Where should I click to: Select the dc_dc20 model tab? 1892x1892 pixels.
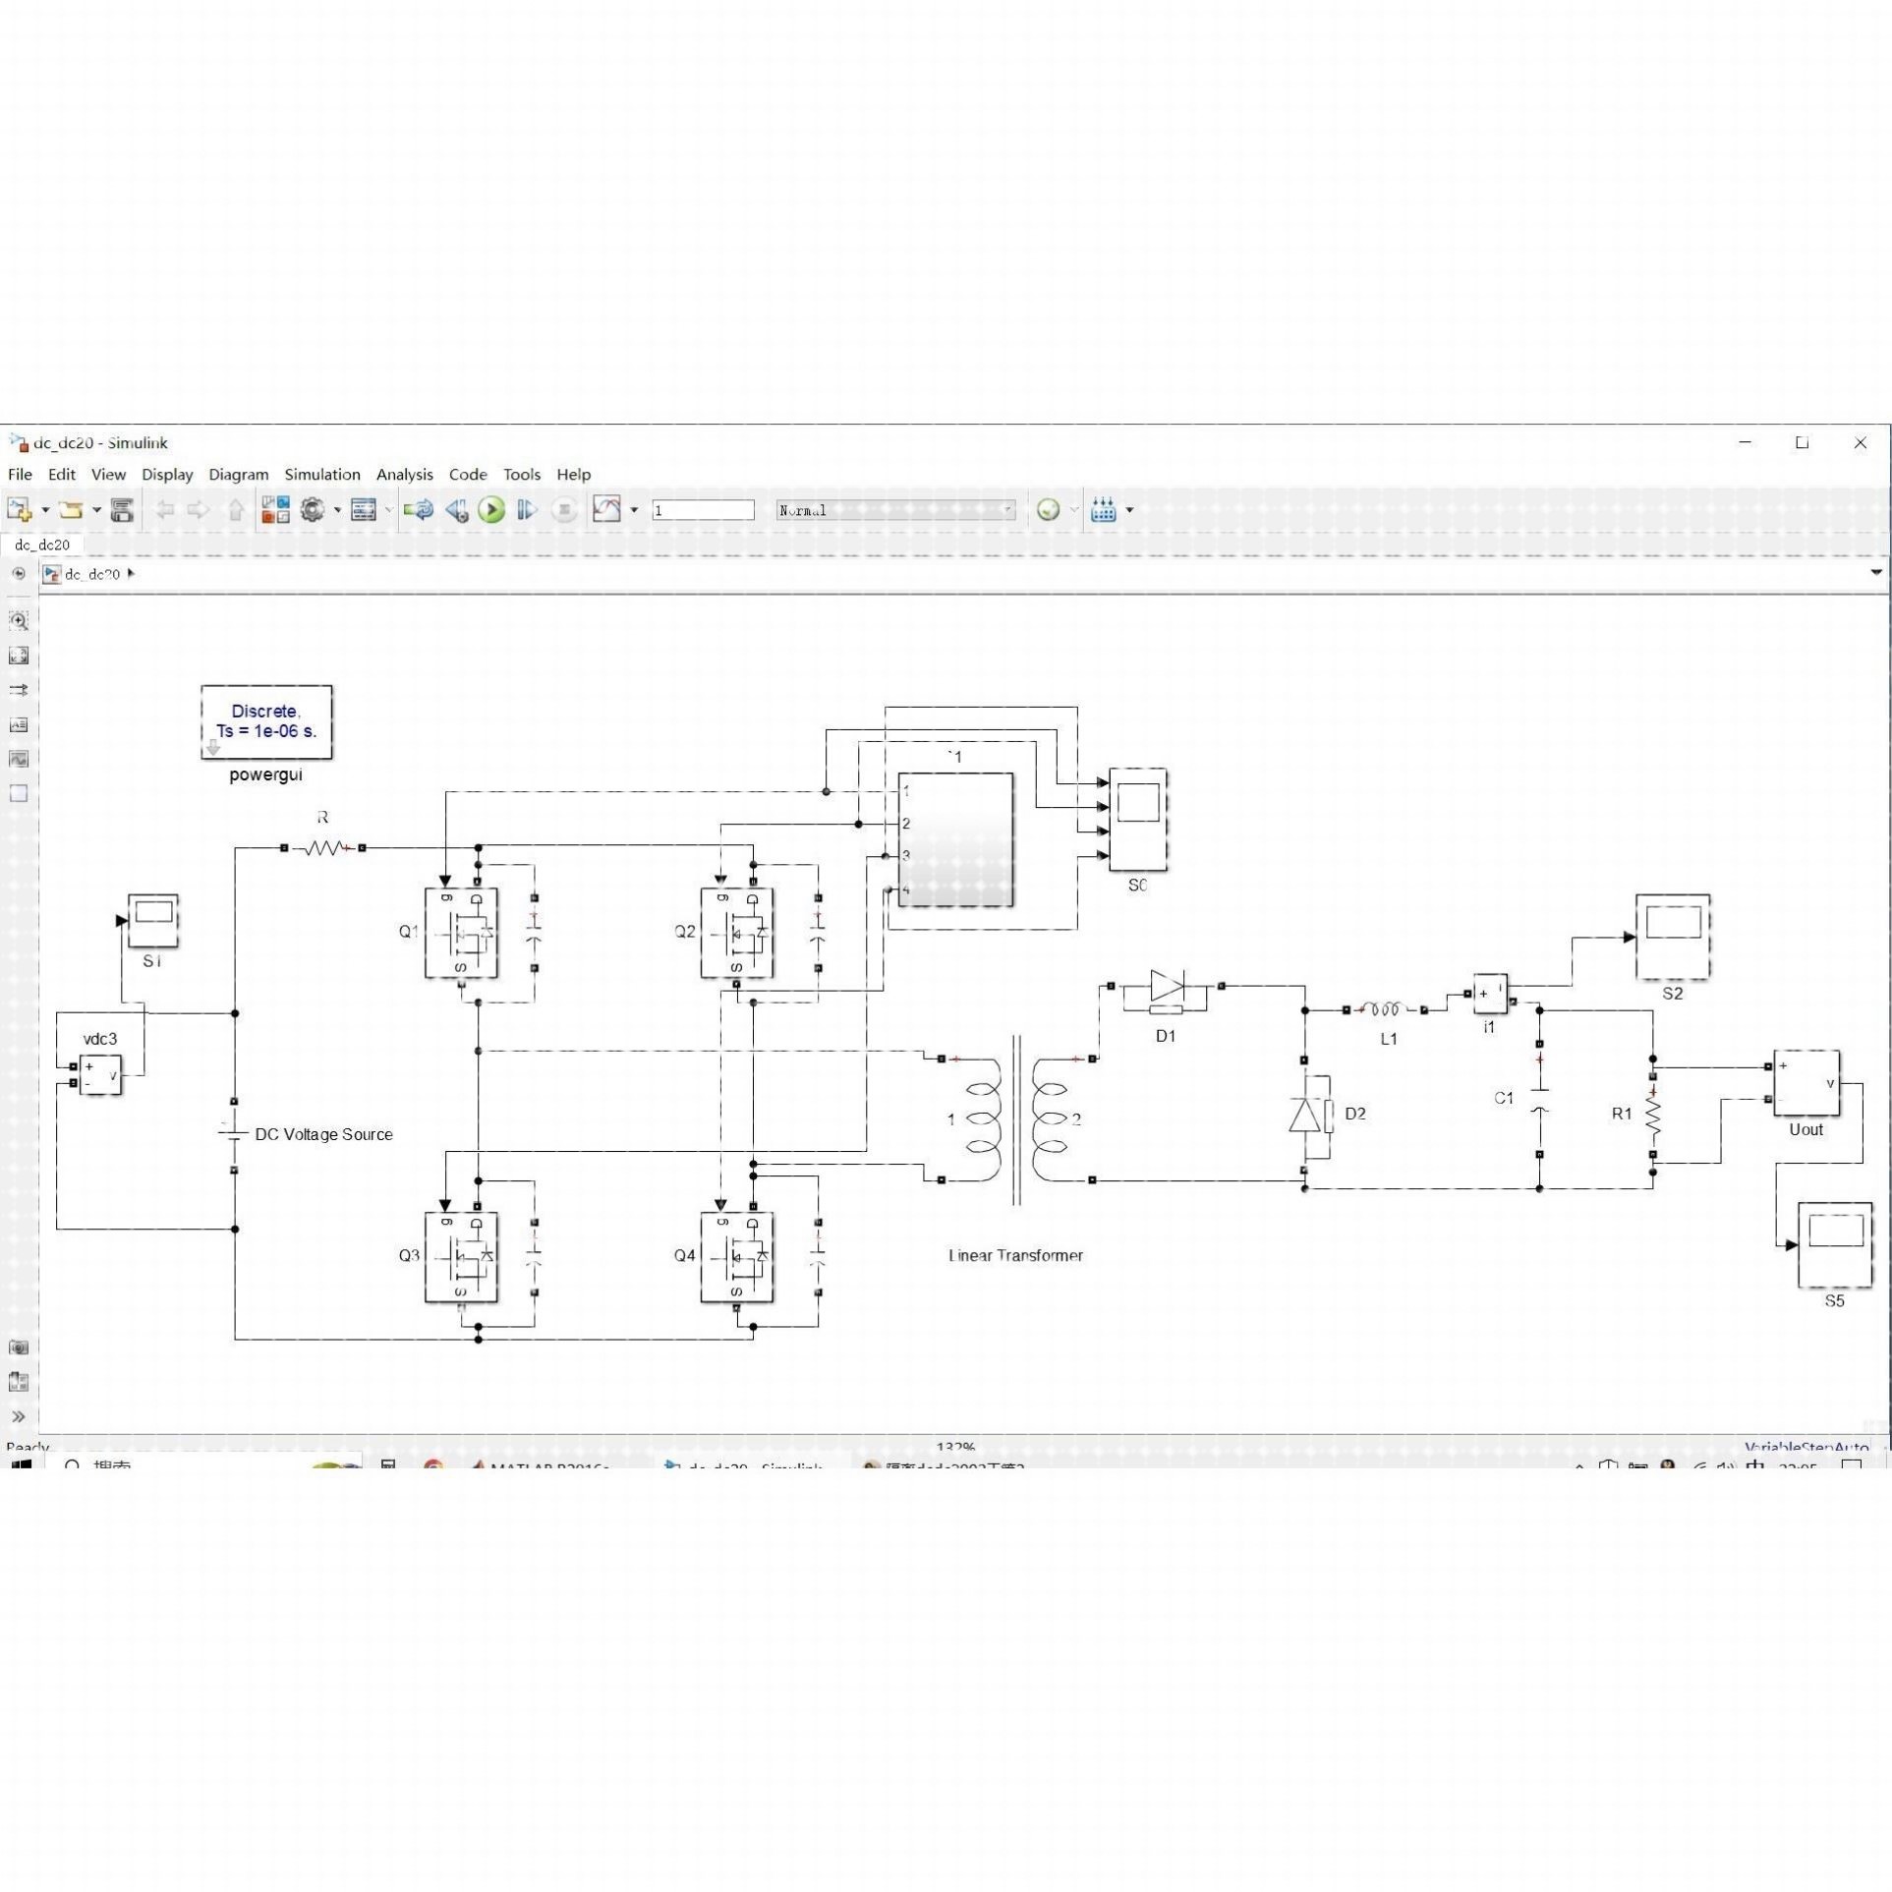tap(42, 544)
